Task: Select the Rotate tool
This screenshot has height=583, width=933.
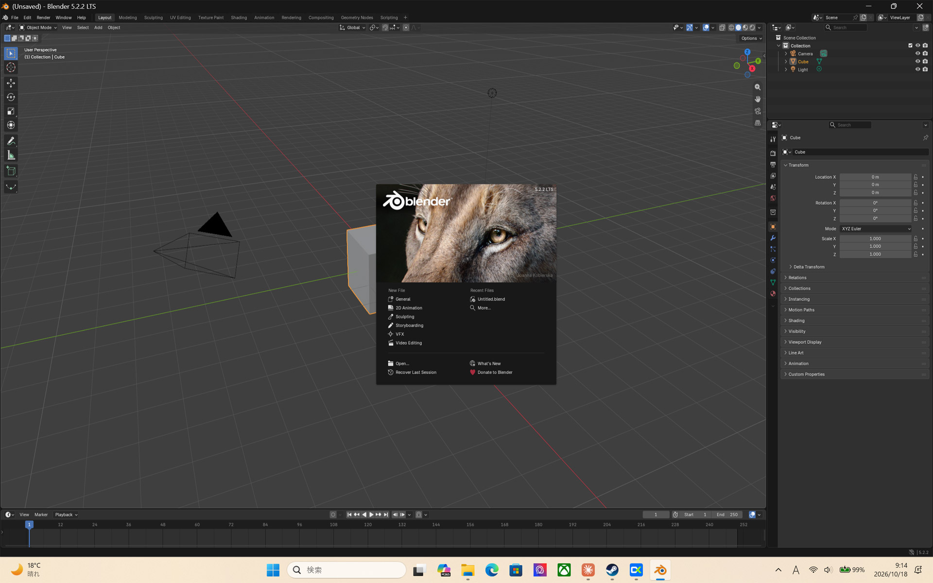Action: point(11,97)
